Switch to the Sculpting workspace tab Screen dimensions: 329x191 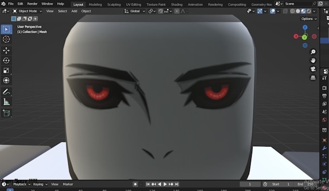click(x=114, y=4)
